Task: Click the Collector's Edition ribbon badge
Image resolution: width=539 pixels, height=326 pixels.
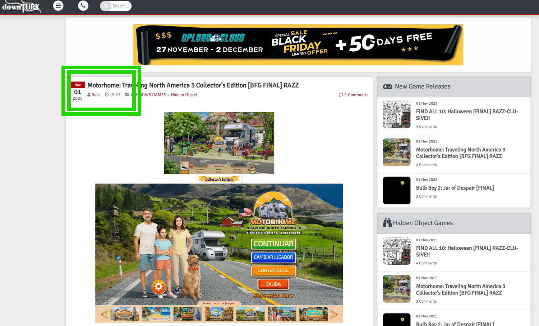Action: tap(219, 179)
